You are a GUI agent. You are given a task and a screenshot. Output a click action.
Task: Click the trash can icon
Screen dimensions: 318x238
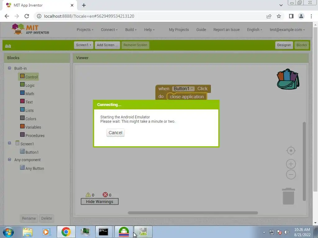(288, 196)
